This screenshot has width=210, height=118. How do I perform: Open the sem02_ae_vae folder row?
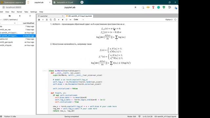point(18,29)
